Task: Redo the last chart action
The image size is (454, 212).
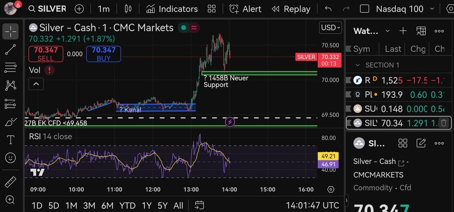Action: [346, 9]
